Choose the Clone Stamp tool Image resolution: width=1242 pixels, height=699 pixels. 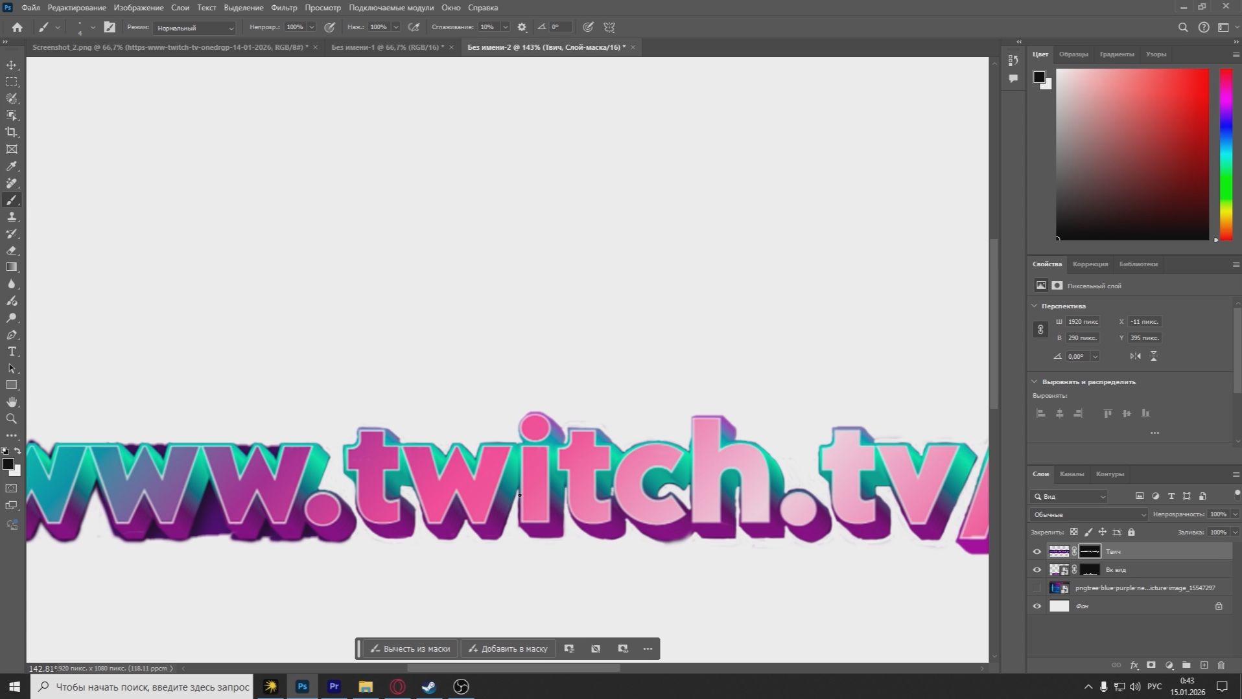(x=12, y=216)
